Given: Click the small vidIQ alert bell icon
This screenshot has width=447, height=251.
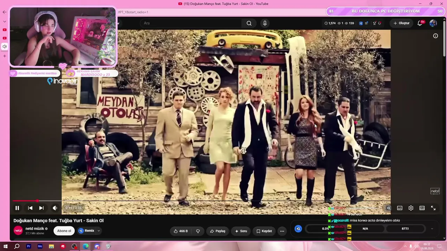Looking at the screenshot, I should pos(380,23).
